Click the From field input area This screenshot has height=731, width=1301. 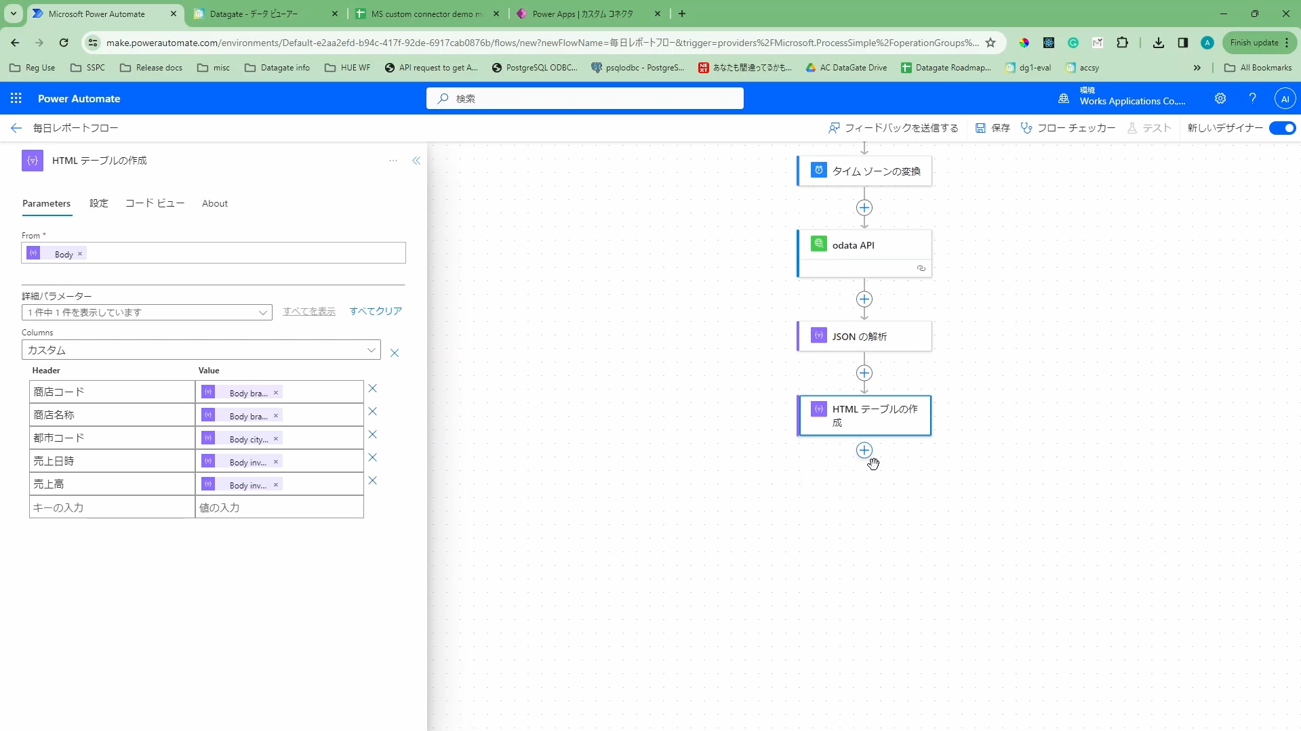coord(214,253)
